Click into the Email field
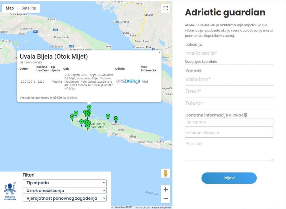286x209 pixels. click(229, 91)
